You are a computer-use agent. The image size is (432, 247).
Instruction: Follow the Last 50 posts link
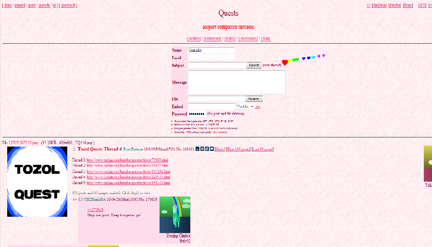tap(262, 149)
